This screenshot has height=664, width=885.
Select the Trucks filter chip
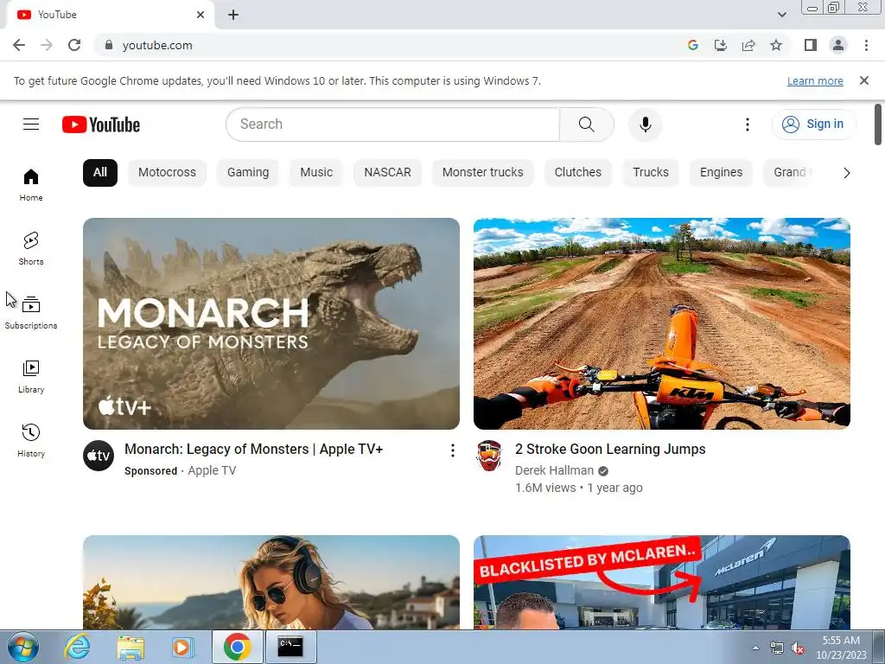coord(650,173)
